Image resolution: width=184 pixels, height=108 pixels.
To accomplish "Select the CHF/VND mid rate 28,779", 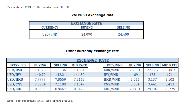I will point(169,89).
